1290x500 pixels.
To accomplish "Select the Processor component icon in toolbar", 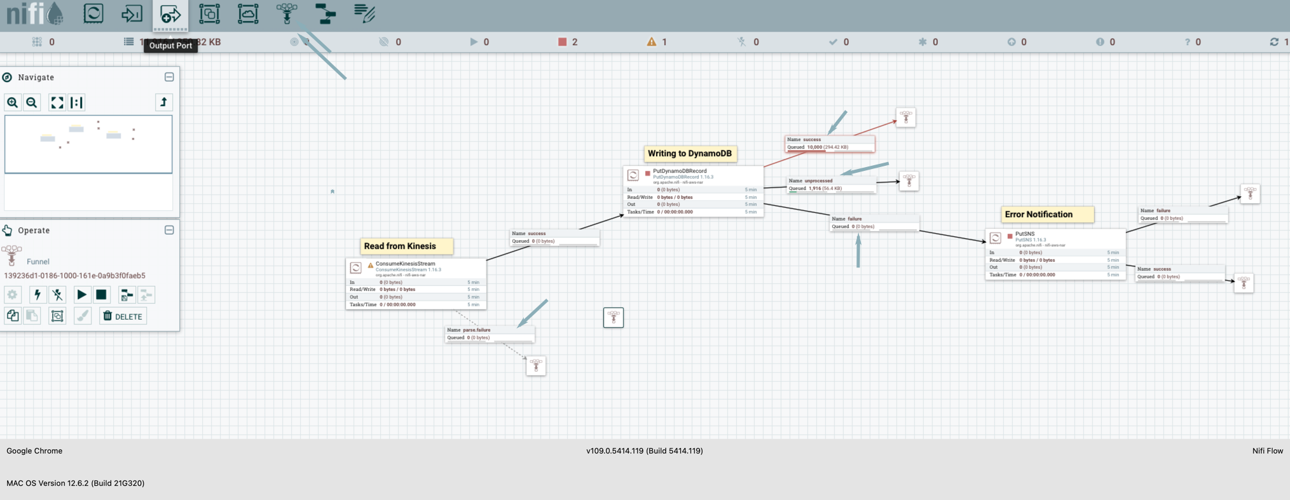I will pyautogui.click(x=93, y=14).
